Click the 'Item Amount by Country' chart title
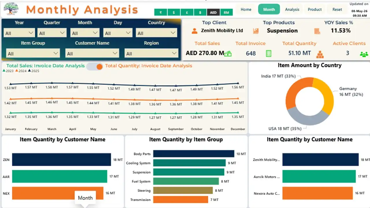The width and height of the screenshot is (370, 208). 310,65
